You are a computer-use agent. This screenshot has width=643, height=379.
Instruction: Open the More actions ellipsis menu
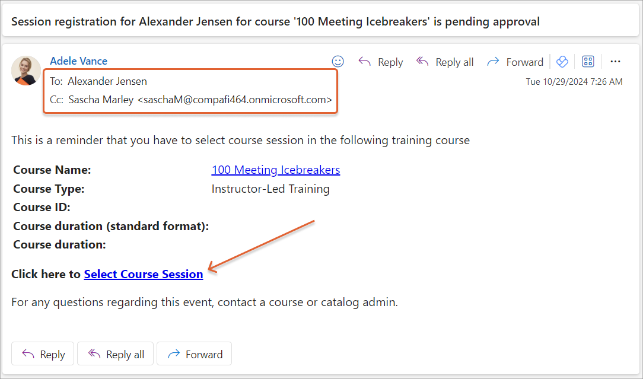(615, 62)
